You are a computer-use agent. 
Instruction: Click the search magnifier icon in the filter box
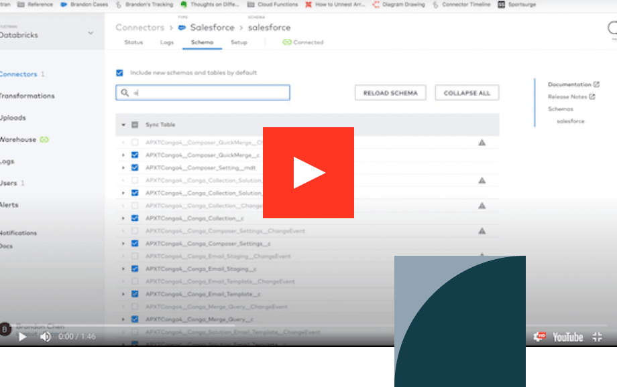pos(125,93)
